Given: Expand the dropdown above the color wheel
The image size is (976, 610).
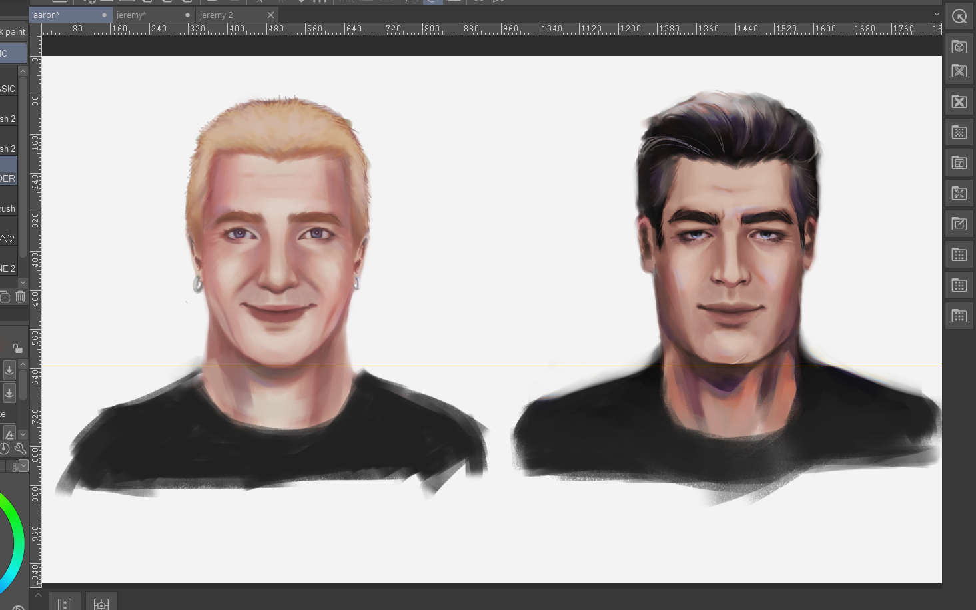Looking at the screenshot, I should point(23,466).
